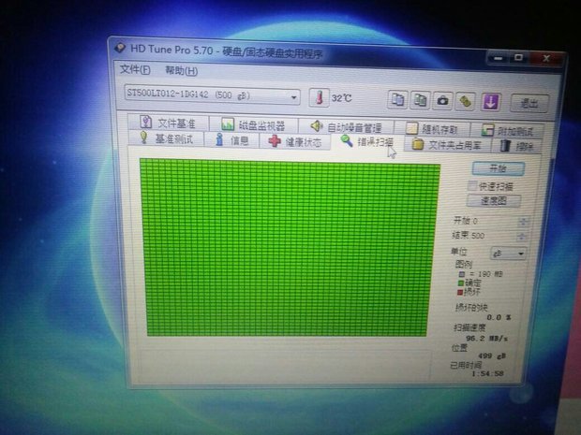Close the HD Tune Pro window
Screen dimensions: 581x435
pyautogui.click(x=546, y=58)
